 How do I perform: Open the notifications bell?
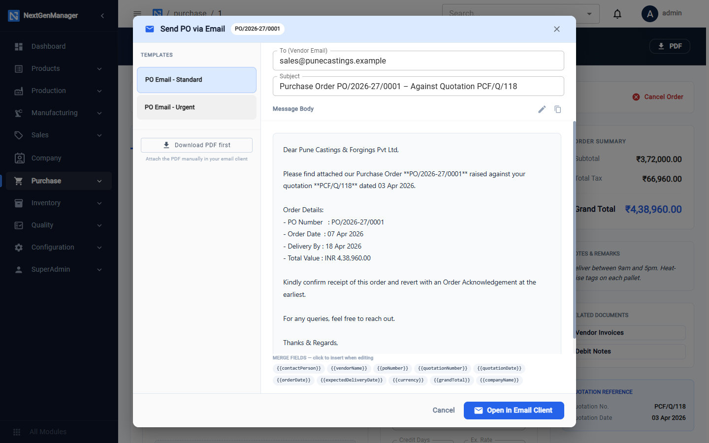coord(617,14)
